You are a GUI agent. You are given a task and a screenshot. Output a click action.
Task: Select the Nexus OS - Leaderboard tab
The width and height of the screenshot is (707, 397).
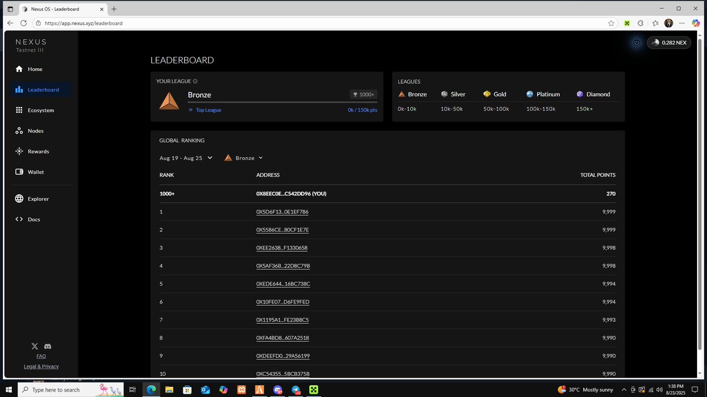[x=63, y=9]
